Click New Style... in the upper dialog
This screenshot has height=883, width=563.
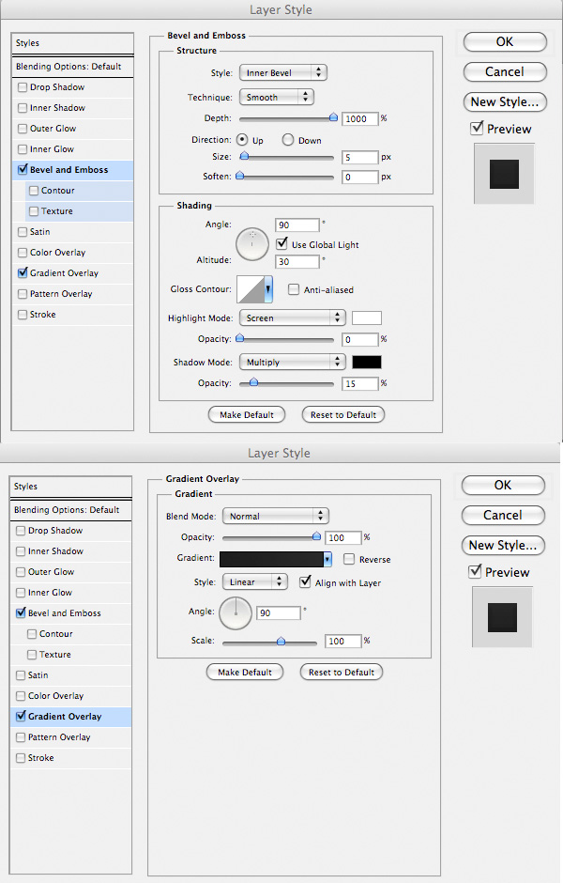click(x=505, y=102)
